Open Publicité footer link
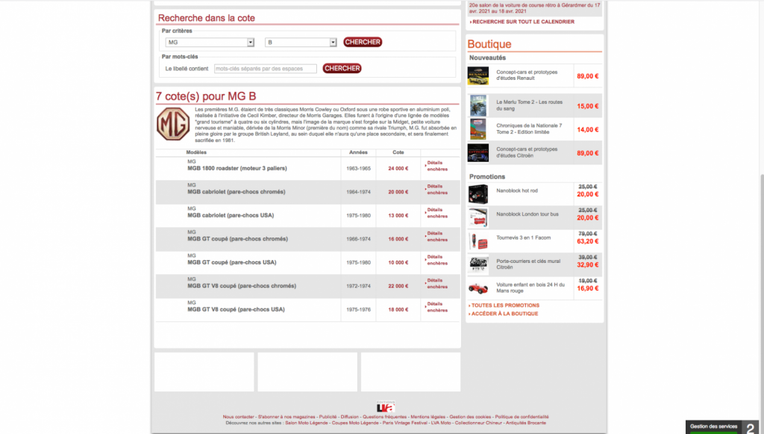Screen dimensions: 764x434 [x=328, y=417]
